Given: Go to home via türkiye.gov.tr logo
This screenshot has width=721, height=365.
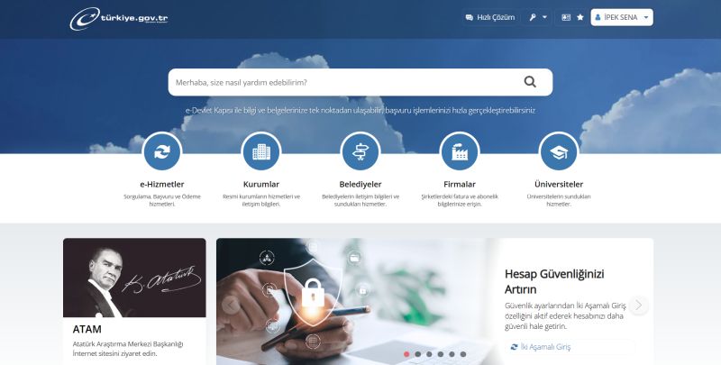Looking at the screenshot, I should (x=119, y=19).
